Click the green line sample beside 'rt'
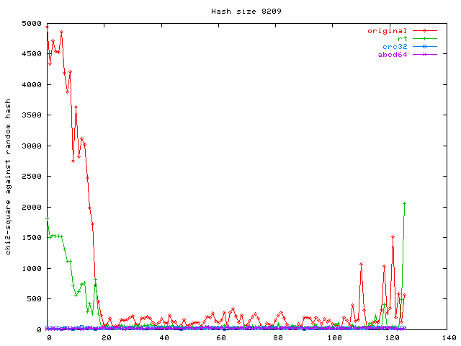This screenshot has width=461, height=346. click(x=424, y=38)
